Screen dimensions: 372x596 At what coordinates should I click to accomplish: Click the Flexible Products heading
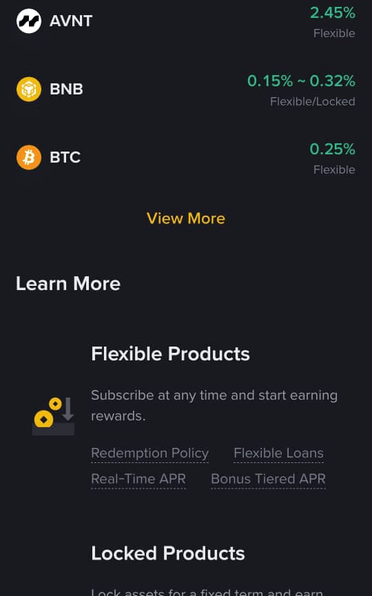170,354
